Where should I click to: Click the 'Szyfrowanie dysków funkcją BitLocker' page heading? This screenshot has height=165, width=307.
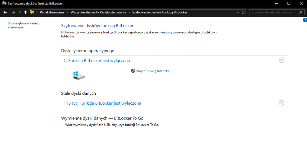tap(97, 26)
